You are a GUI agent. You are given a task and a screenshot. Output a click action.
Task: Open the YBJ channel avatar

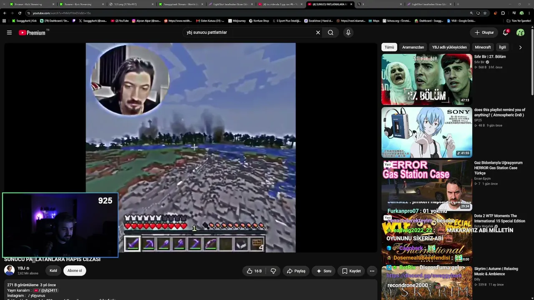pos(9,270)
